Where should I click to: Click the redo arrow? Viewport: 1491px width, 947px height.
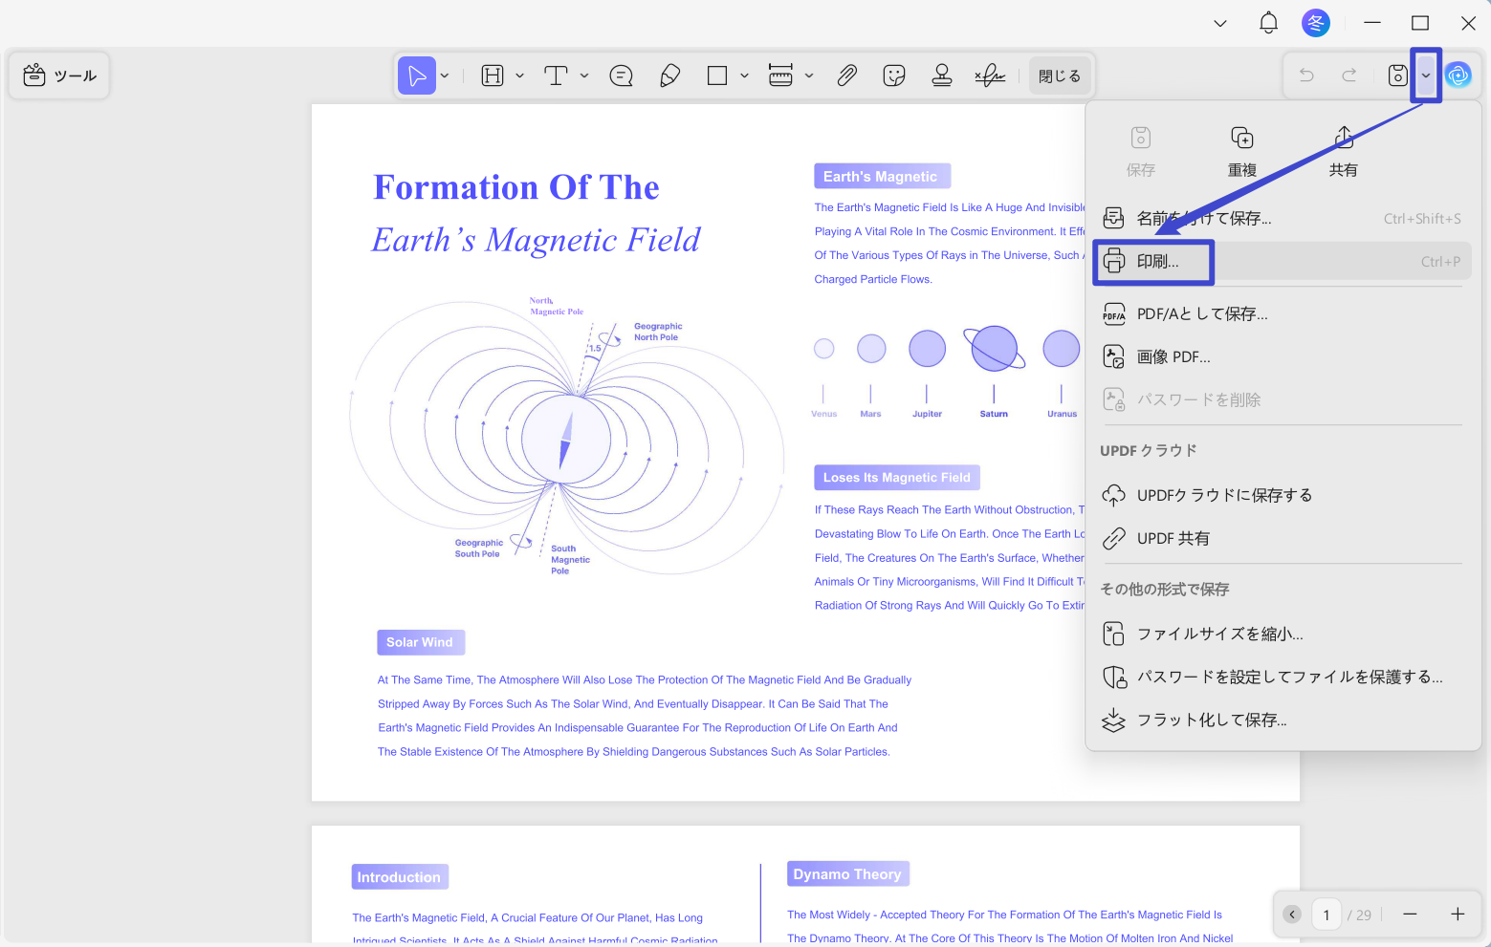[x=1349, y=75]
